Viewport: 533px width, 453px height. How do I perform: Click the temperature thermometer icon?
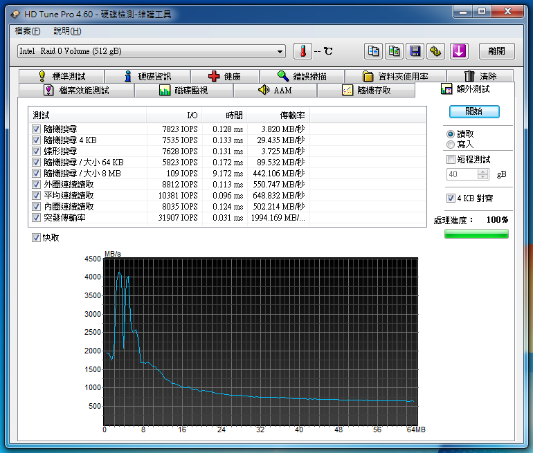pos(302,51)
